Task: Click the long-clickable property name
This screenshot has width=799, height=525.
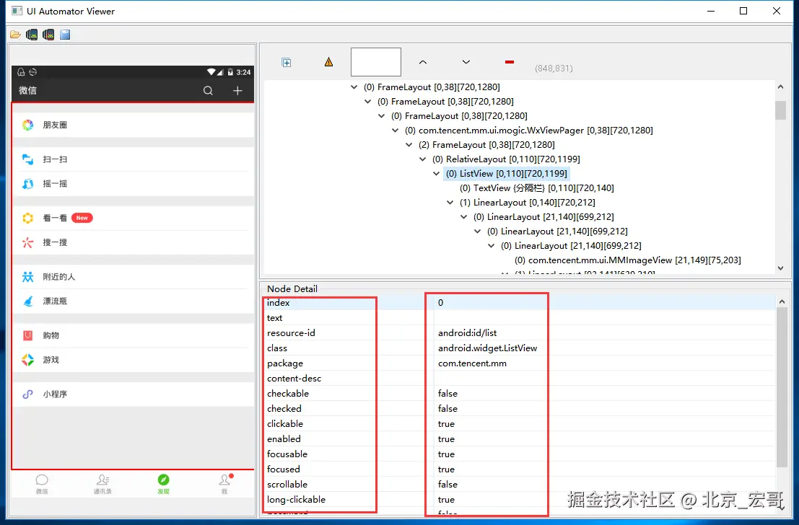Action: click(296, 500)
